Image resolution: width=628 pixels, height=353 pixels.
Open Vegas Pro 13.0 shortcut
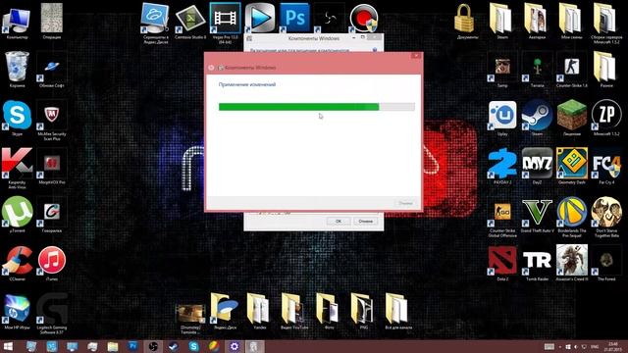tap(225, 23)
